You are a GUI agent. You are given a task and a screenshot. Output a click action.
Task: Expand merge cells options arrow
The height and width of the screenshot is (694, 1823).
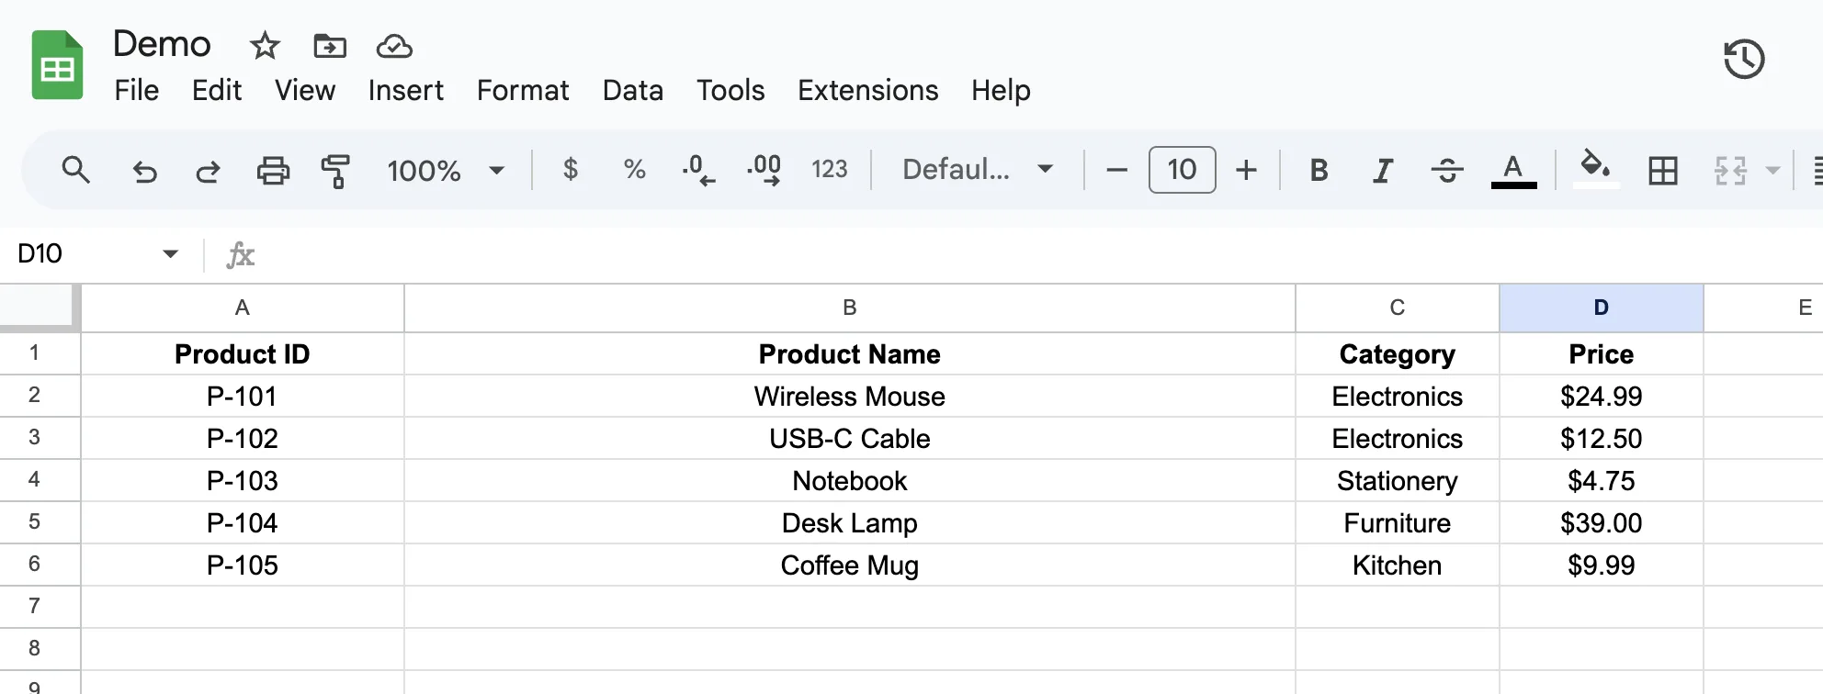[x=1773, y=171]
